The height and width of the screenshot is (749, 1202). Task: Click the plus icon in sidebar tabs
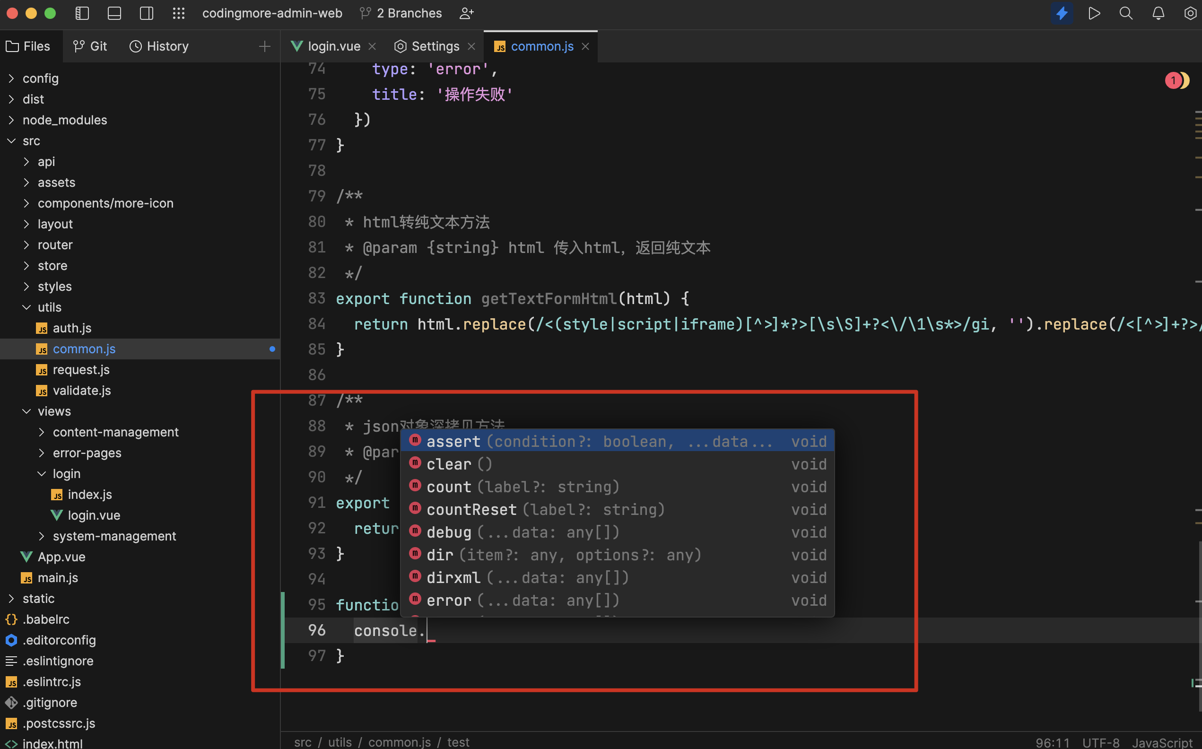(264, 46)
